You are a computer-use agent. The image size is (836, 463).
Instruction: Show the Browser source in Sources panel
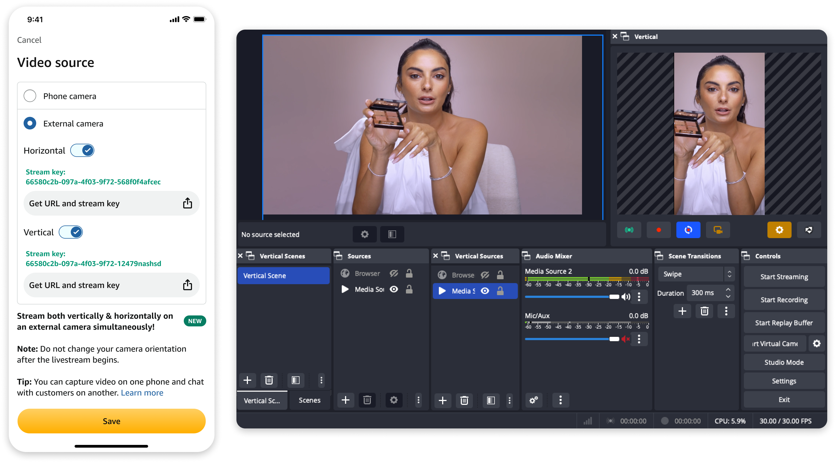click(394, 273)
